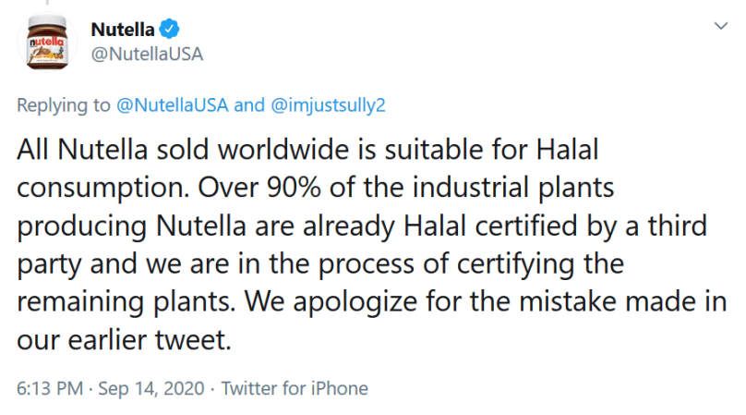Viewport: 746px width, 415px height.
Task: Open the @imjustsully2 mention link
Action: pos(328,104)
